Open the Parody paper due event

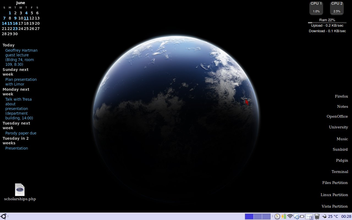[21, 133]
